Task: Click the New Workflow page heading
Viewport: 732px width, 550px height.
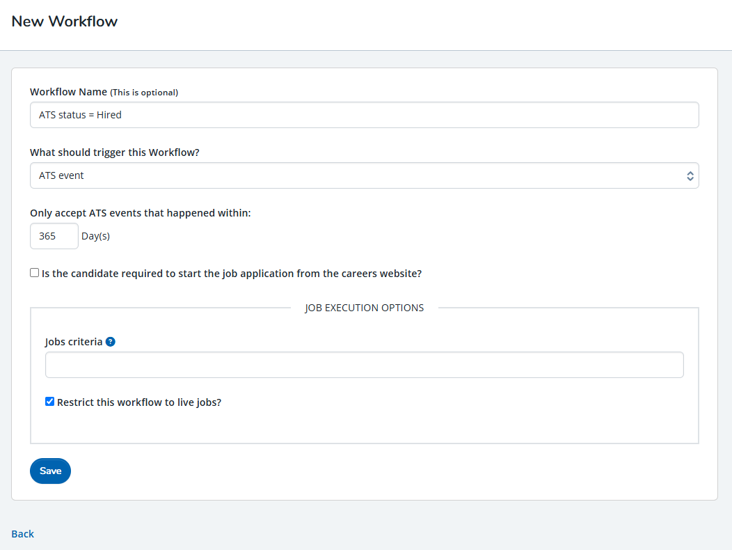Action: point(65,22)
